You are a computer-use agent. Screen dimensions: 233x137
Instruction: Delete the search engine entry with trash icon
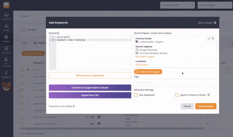pos(213,38)
